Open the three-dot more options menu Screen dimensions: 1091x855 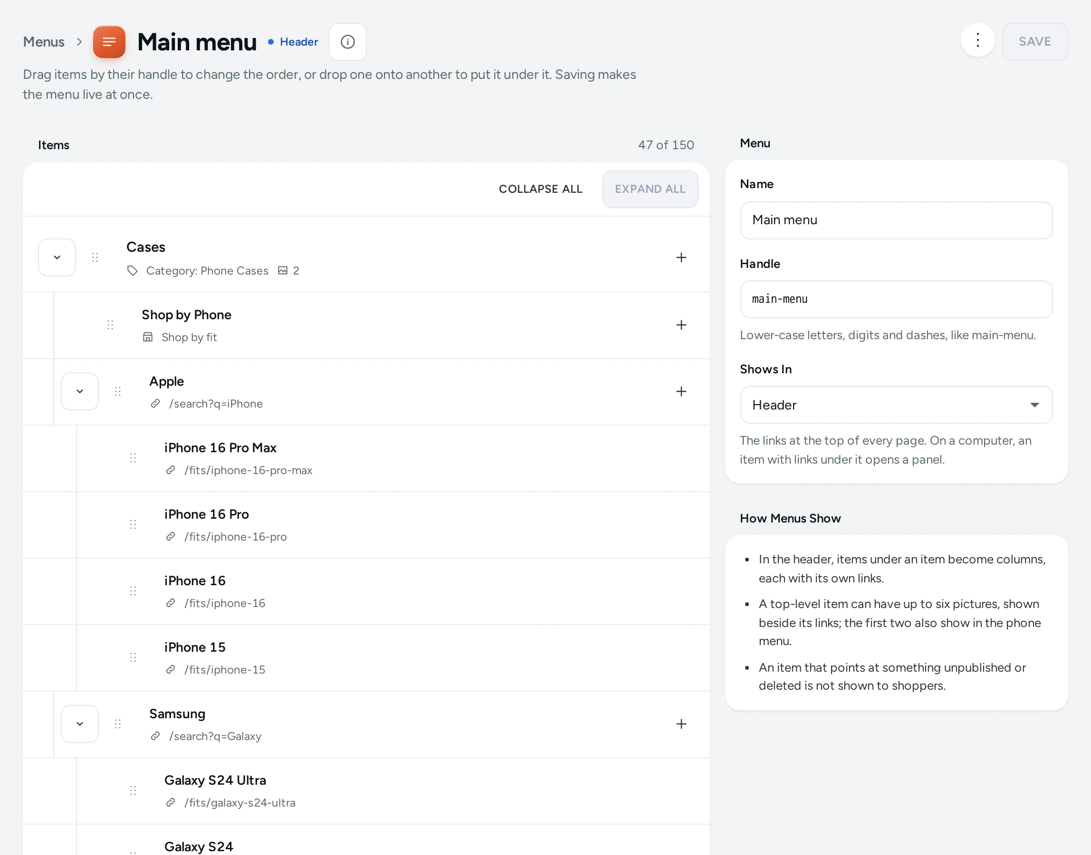[x=977, y=40]
